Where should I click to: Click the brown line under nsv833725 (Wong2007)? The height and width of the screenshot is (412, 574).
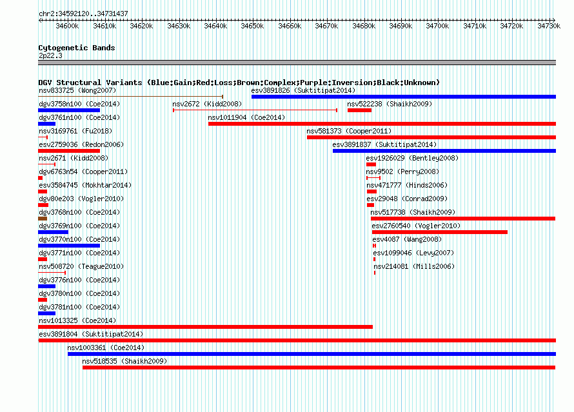click(x=131, y=97)
